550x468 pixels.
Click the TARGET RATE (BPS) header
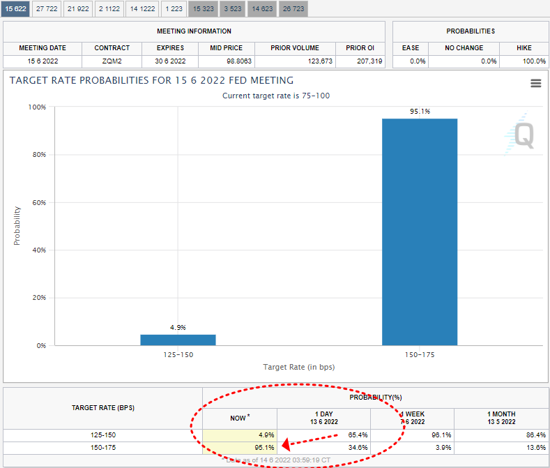pyautogui.click(x=102, y=408)
